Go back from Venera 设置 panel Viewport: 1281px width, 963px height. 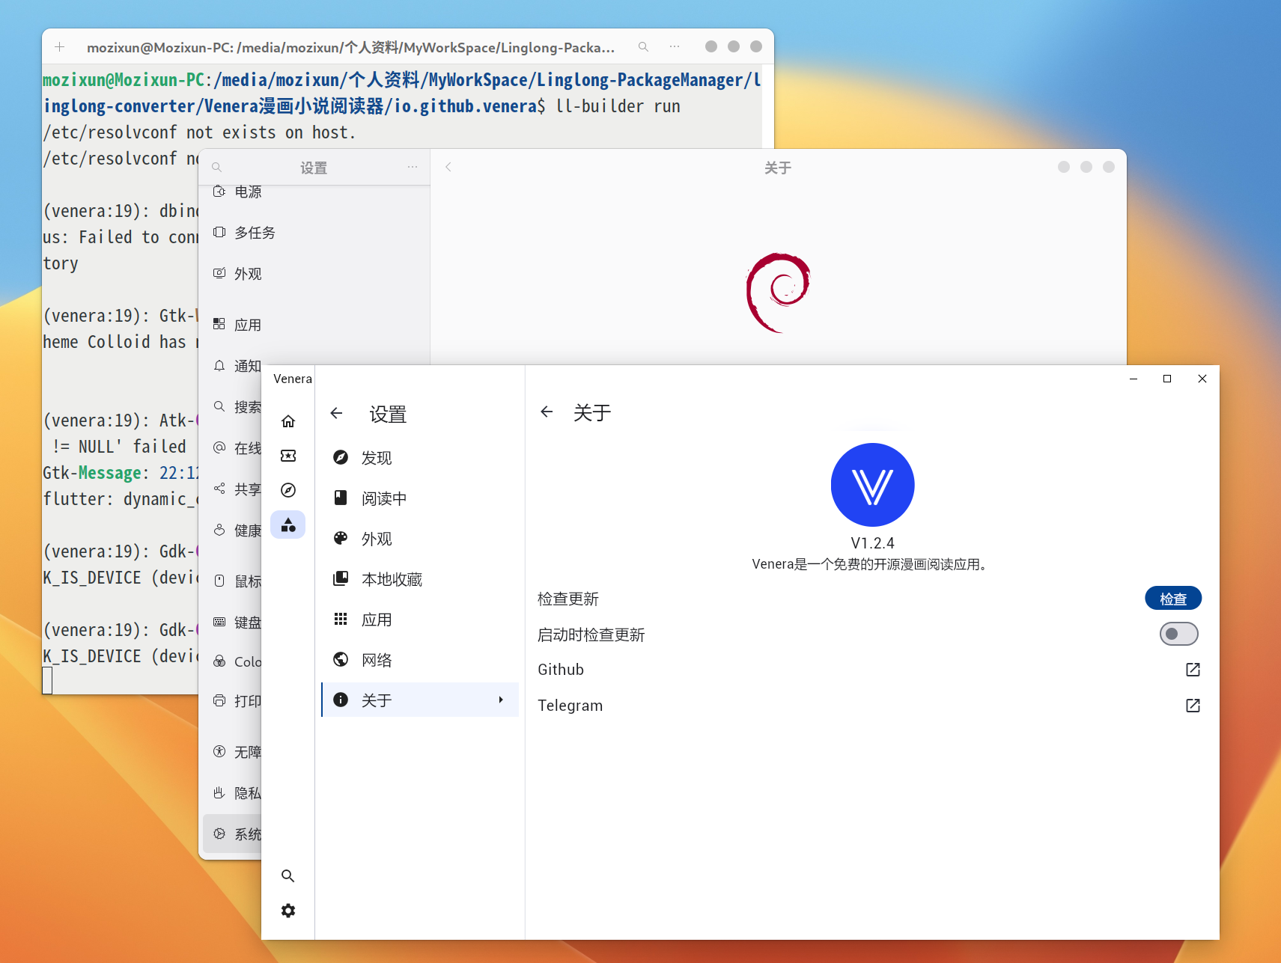tap(337, 413)
